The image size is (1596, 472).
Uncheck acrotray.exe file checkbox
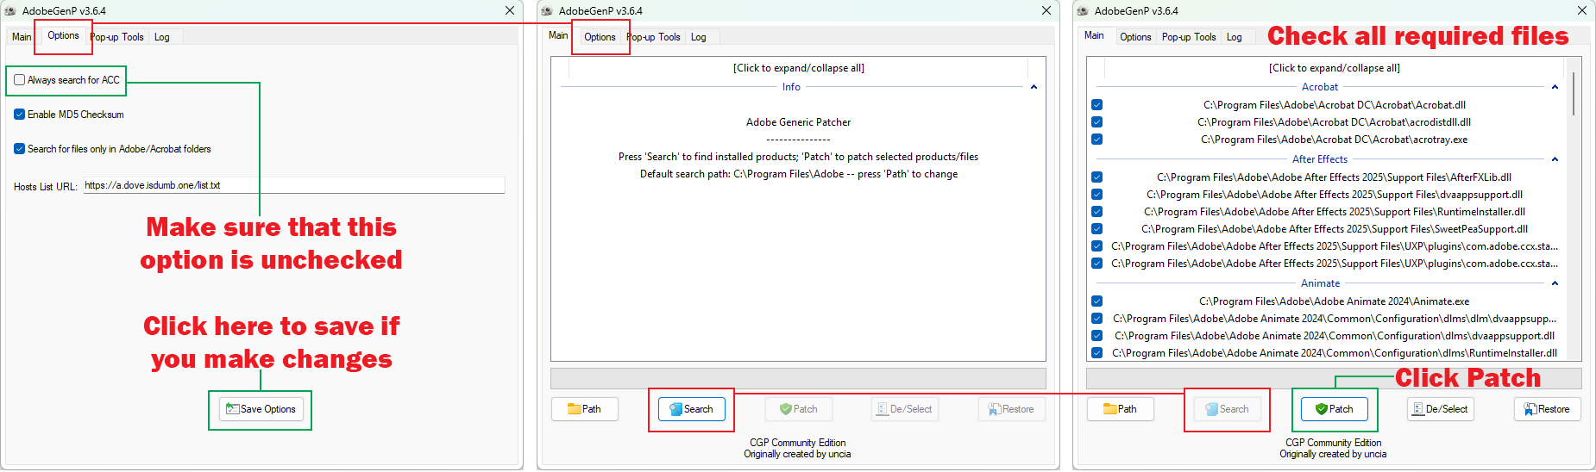[1096, 140]
